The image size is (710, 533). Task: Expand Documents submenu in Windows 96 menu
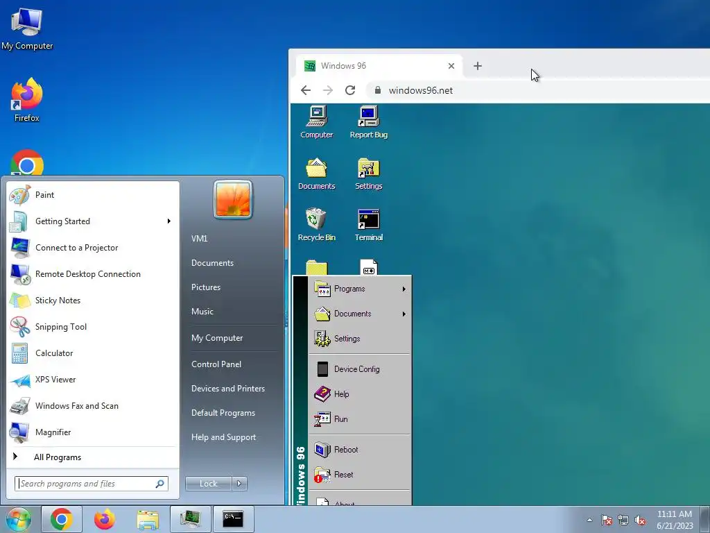(360, 314)
